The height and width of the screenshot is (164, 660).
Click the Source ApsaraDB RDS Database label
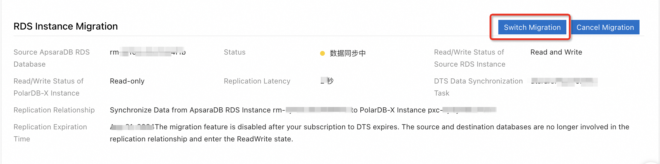pos(51,58)
